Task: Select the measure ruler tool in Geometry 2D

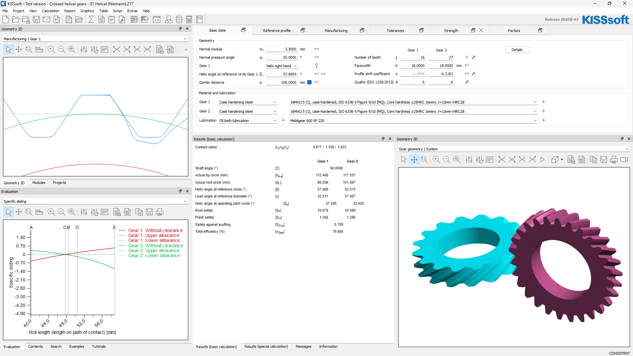Action: (x=39, y=49)
